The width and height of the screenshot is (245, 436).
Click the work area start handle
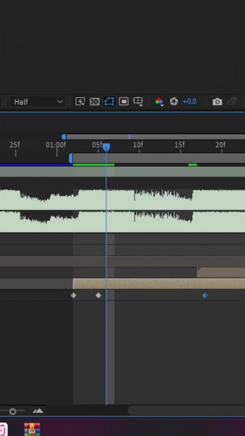pos(71,158)
